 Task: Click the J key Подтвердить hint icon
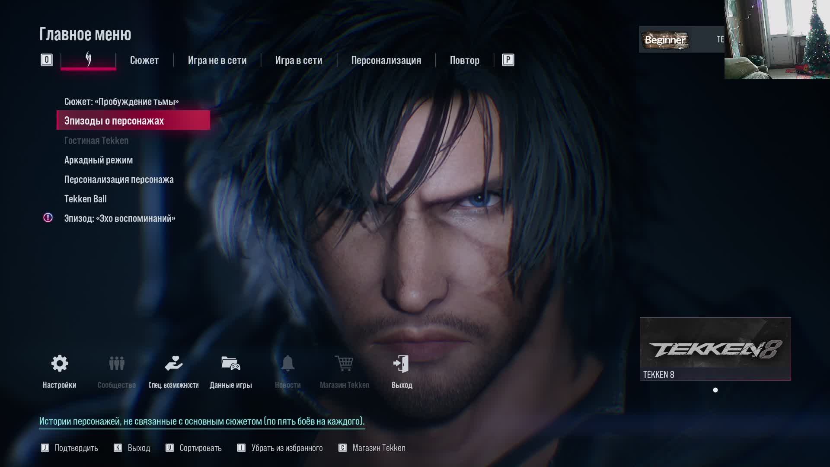45,448
